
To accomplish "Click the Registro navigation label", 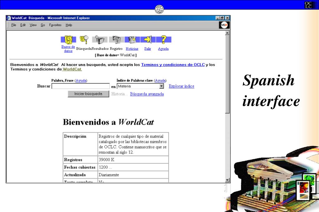I will click(116, 49).
